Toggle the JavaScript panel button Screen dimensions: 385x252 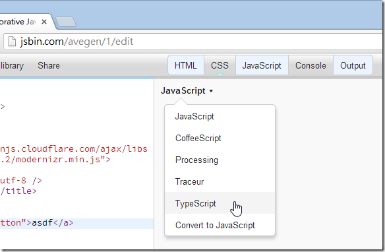(262, 65)
